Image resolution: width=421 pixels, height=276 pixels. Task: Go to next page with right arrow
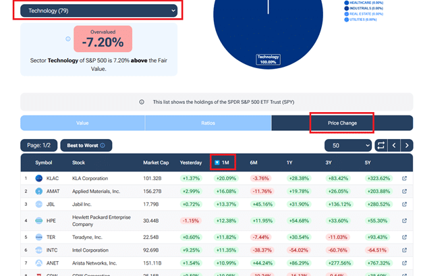[407, 145]
